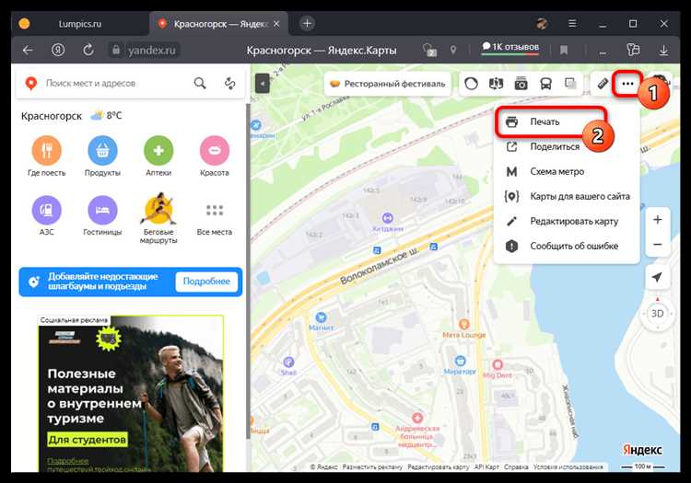Choose the Где поесть category icon

click(x=46, y=150)
